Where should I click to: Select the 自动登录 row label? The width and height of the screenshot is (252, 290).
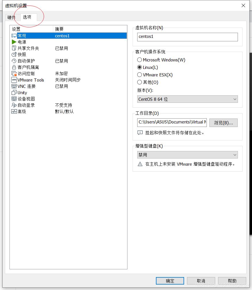[x=26, y=105]
